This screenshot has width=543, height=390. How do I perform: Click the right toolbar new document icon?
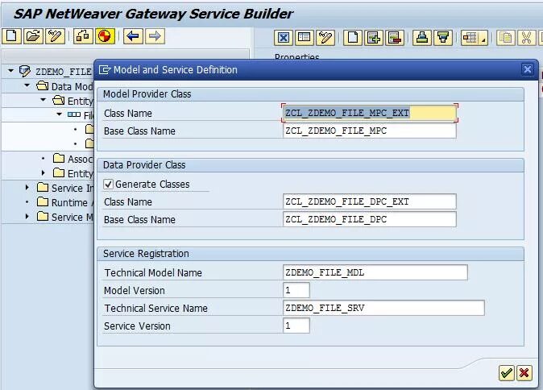click(x=353, y=37)
